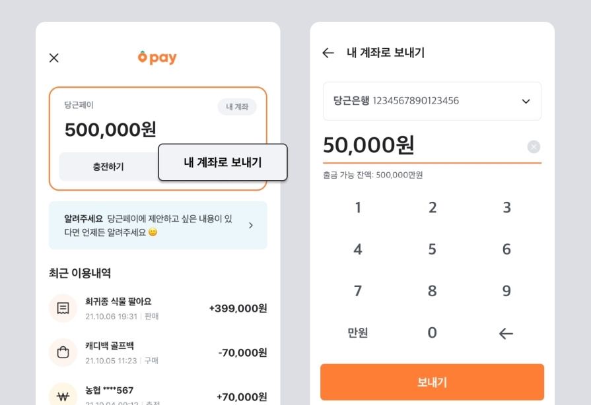Open the 당근은행 account dropdown
The image size is (591, 405).
point(432,101)
